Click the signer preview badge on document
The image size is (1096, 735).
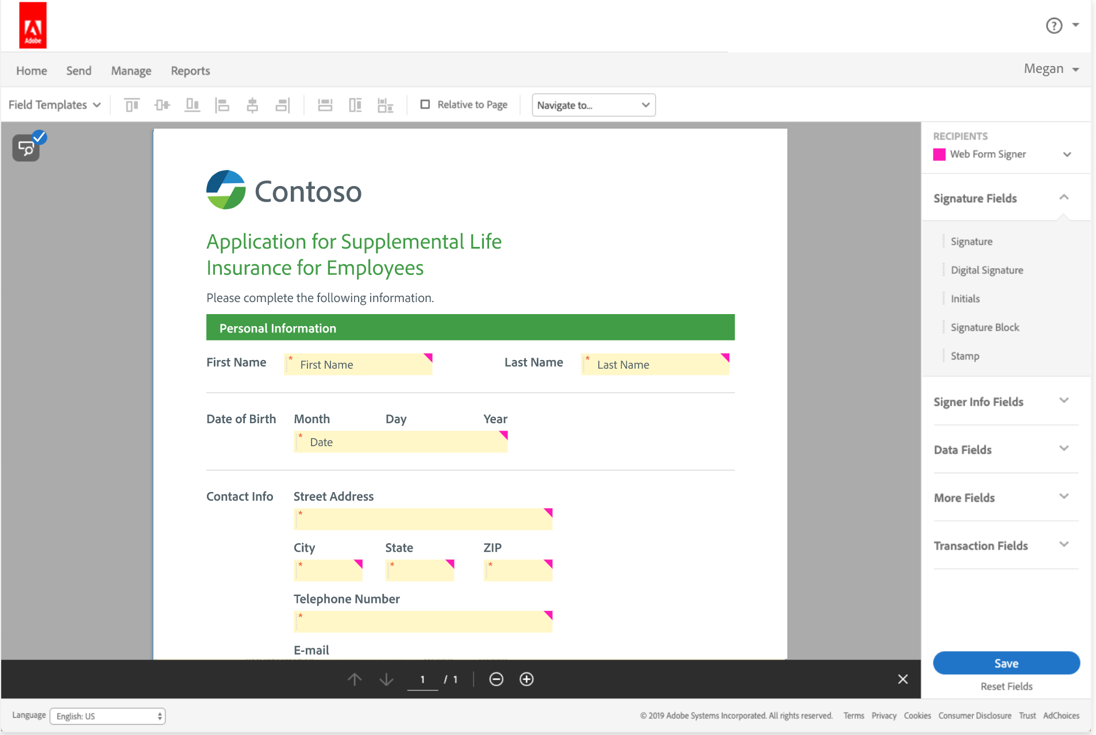pos(26,148)
